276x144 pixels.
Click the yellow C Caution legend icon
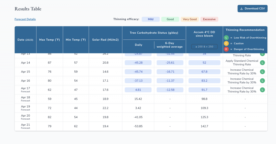coord(226,43)
